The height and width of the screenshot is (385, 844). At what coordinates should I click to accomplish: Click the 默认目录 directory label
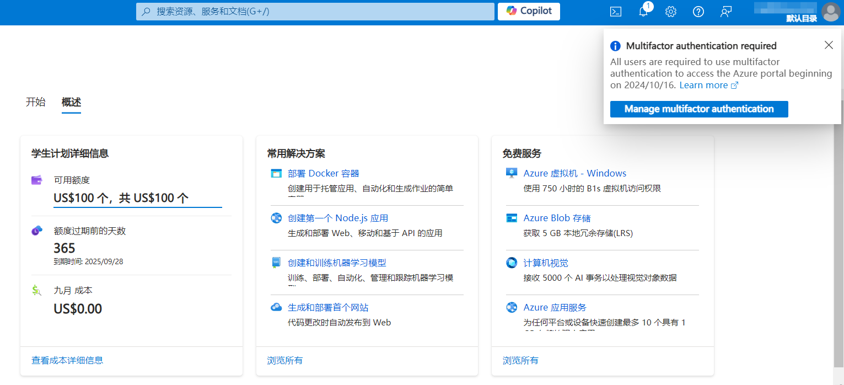(802, 18)
